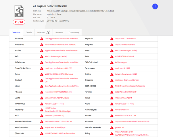Viewport: 173px width, 137px height.
Task: Click the warning icon for Palo Alto Networks
Action: [112, 127]
